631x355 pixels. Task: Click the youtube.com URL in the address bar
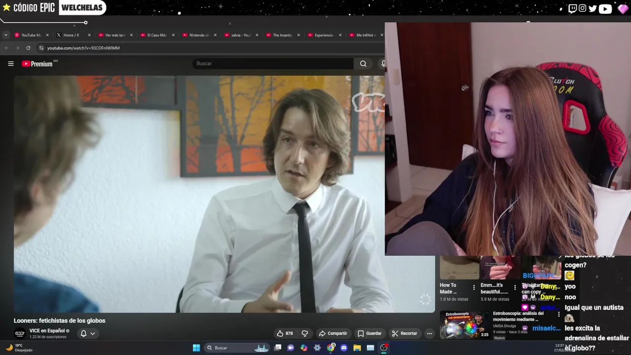[x=83, y=48]
